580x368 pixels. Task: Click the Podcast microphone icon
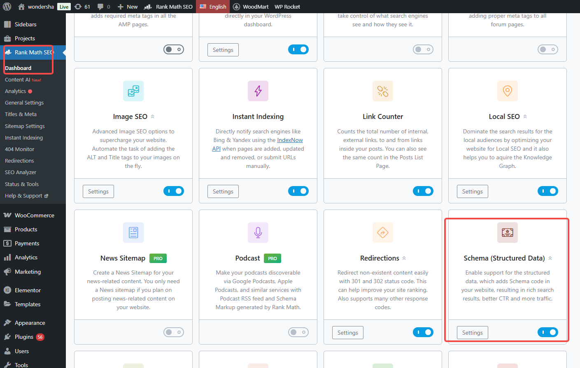pyautogui.click(x=258, y=233)
